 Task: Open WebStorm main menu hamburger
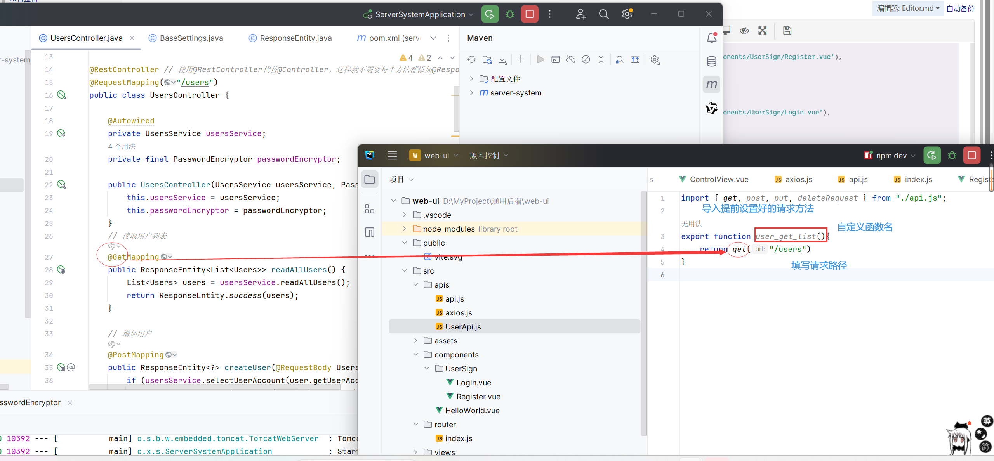click(392, 156)
